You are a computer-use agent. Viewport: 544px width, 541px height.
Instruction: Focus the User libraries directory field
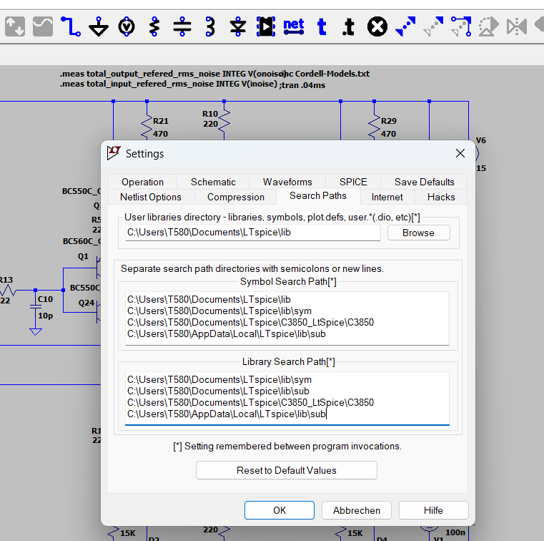click(x=252, y=233)
